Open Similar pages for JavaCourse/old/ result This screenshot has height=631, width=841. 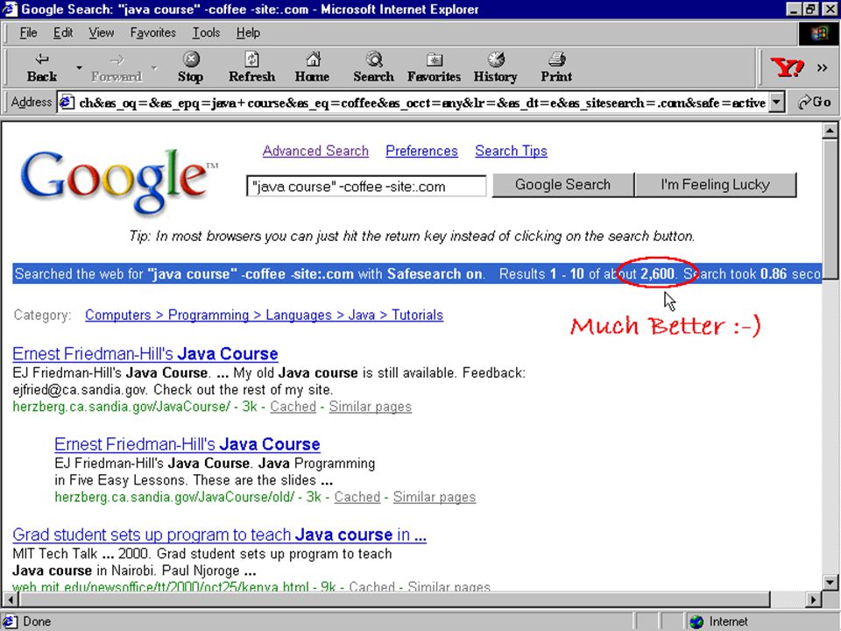(x=435, y=497)
